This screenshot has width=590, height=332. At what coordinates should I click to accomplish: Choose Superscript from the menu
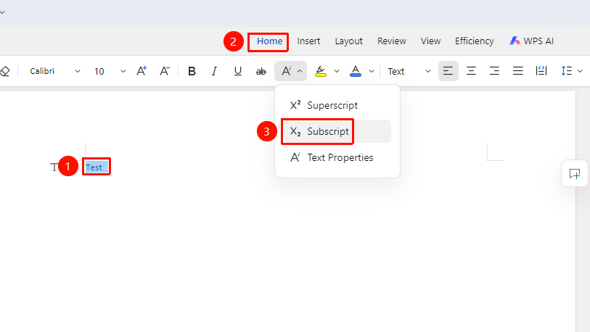click(337, 105)
